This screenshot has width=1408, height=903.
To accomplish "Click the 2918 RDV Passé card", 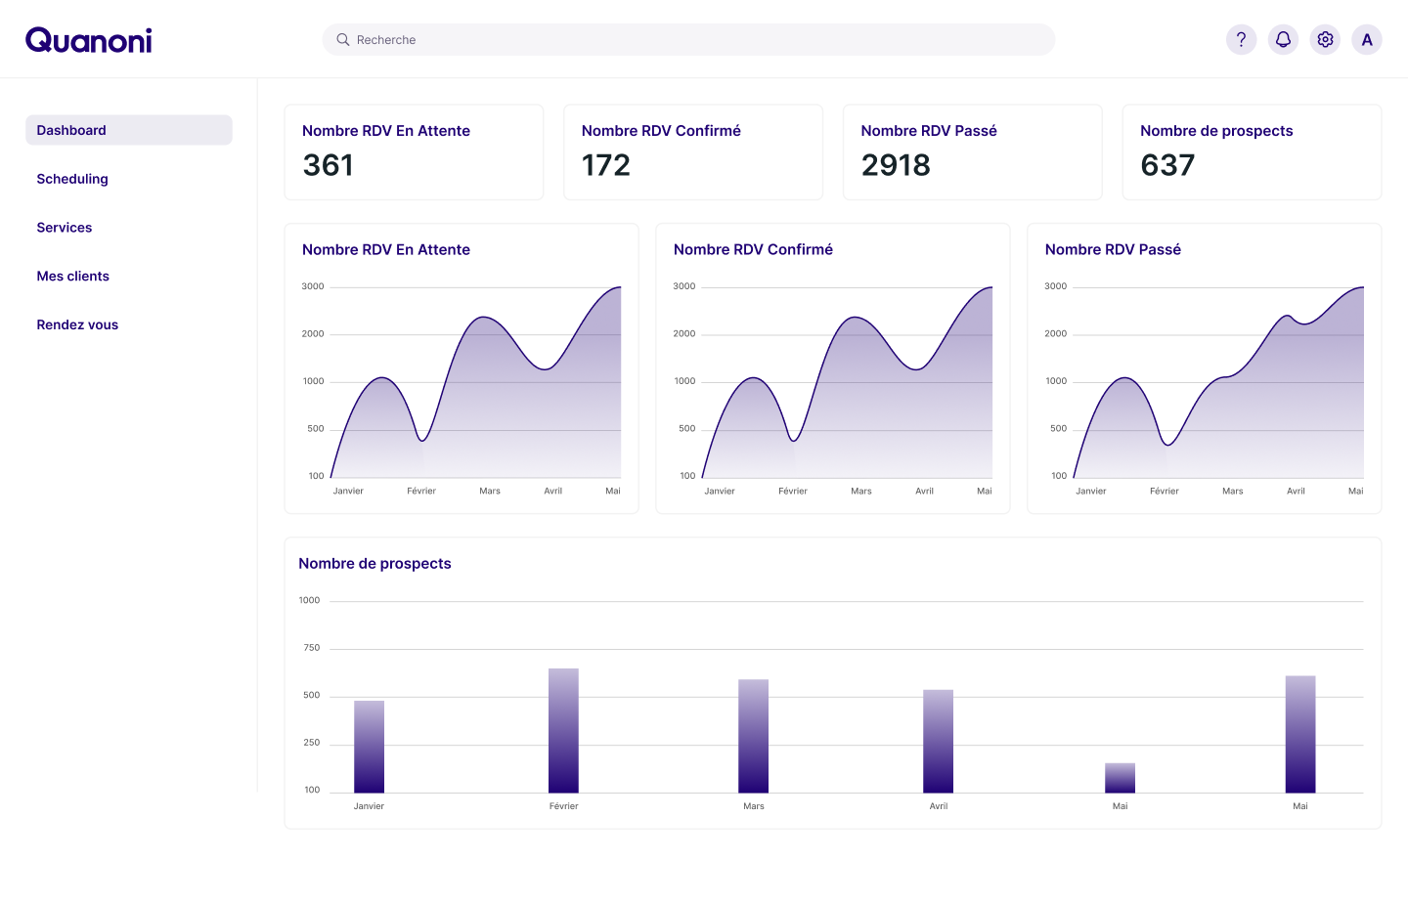I will 973,152.
